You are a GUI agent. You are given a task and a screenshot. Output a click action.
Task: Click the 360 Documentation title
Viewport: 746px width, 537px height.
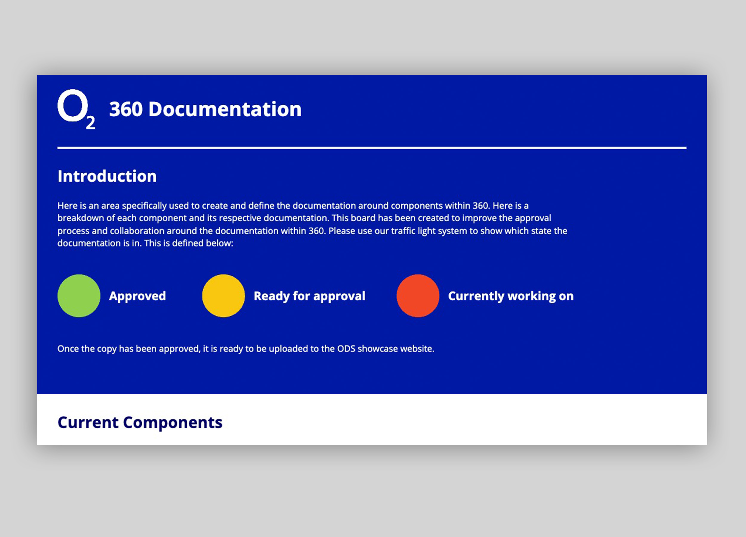pyautogui.click(x=205, y=109)
